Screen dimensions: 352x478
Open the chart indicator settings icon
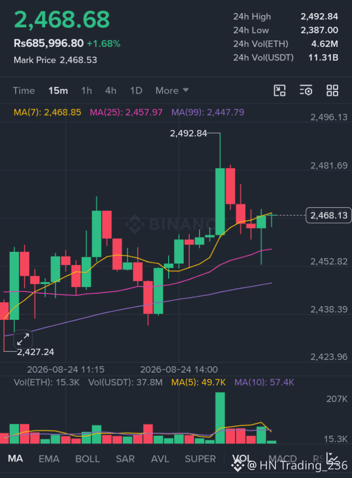(306, 91)
